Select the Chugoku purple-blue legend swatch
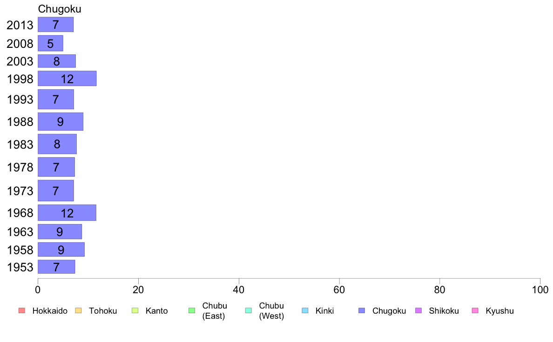 [362, 310]
